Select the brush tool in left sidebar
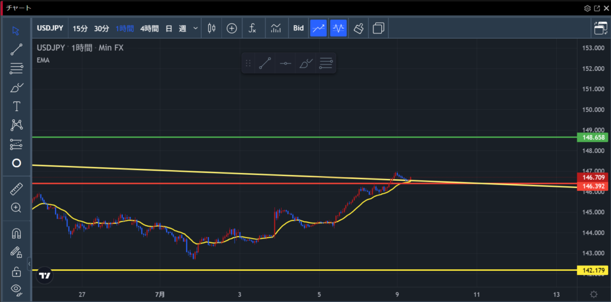Image resolution: width=611 pixels, height=302 pixels. (16, 88)
